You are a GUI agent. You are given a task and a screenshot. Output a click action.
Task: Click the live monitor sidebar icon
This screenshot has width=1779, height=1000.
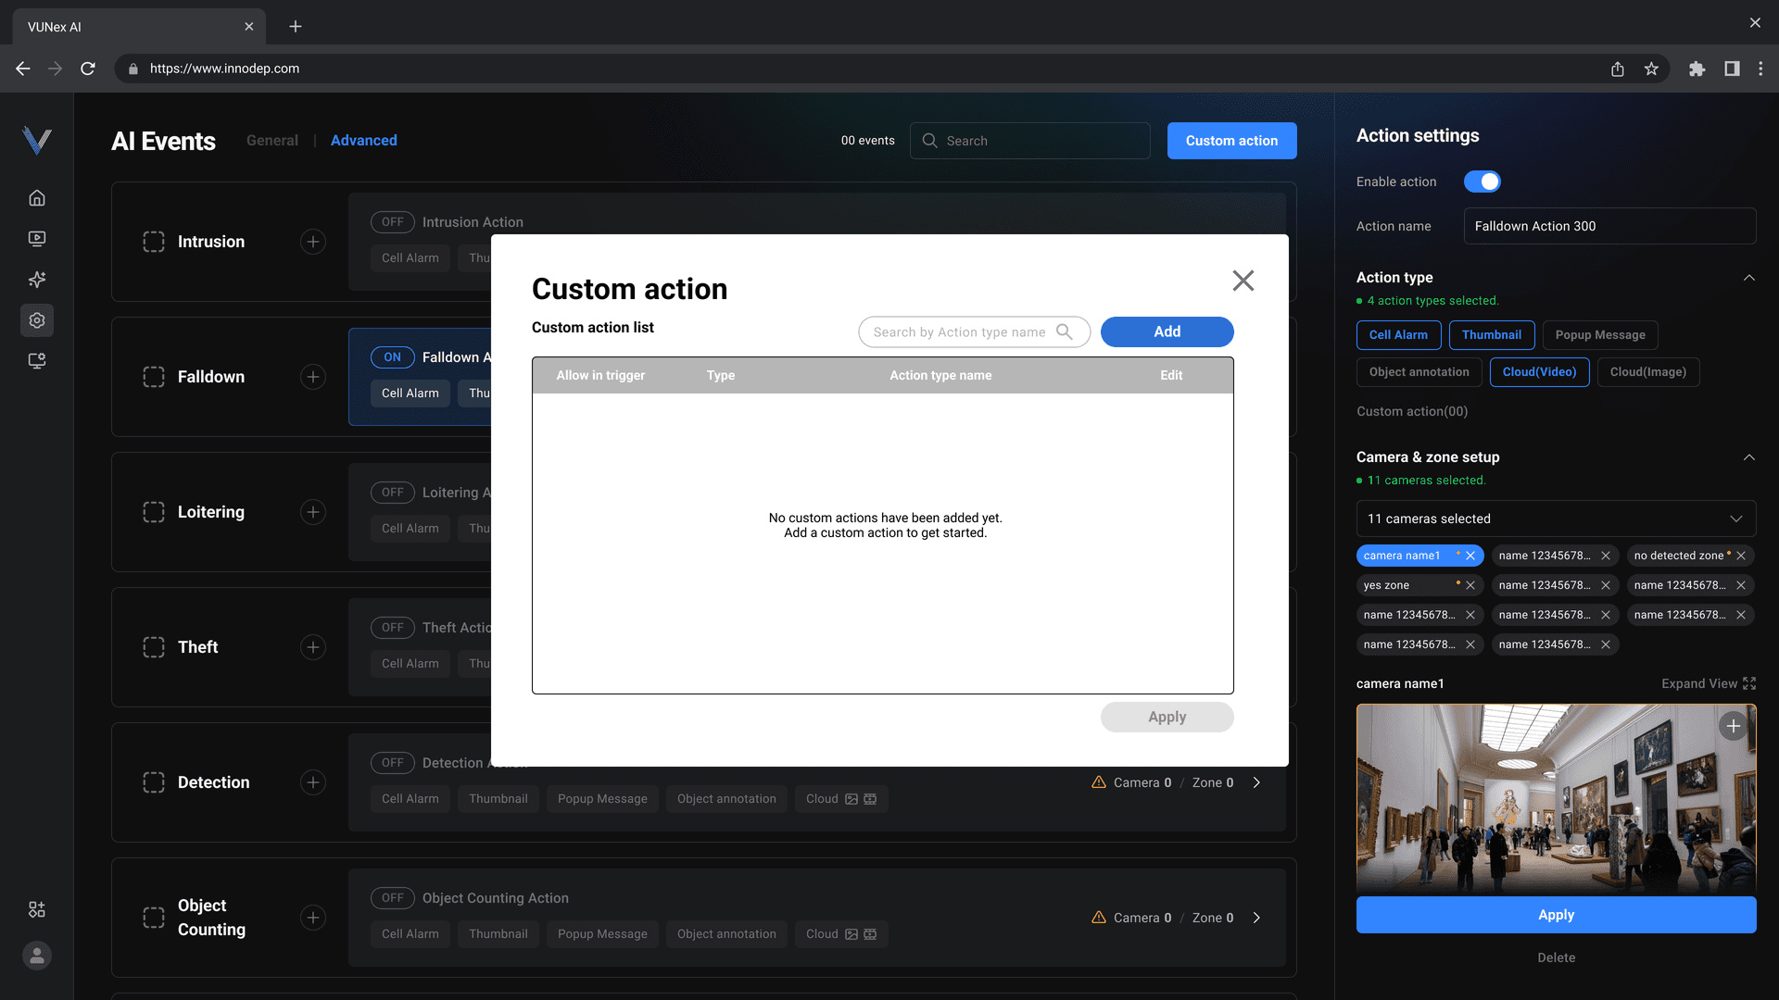click(37, 239)
